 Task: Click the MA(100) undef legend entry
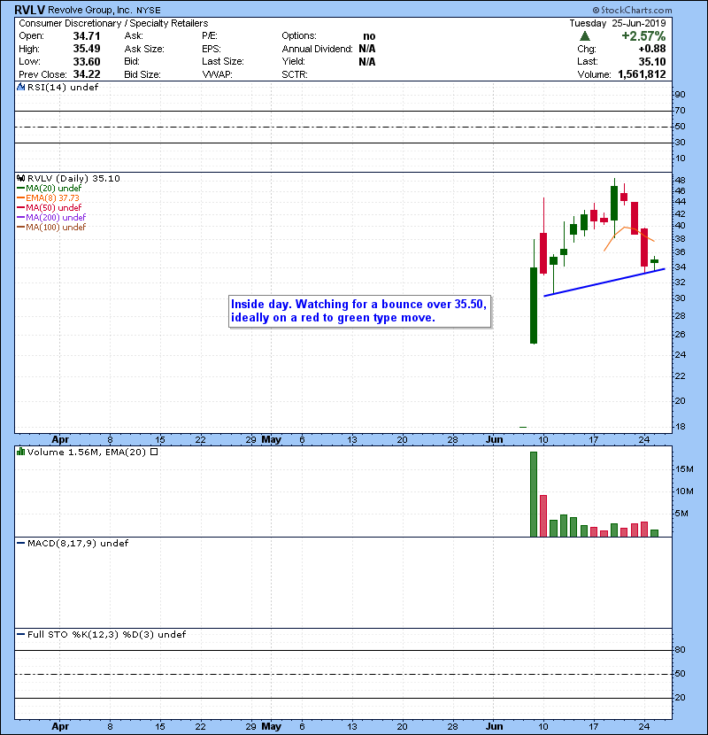pyautogui.click(x=56, y=228)
